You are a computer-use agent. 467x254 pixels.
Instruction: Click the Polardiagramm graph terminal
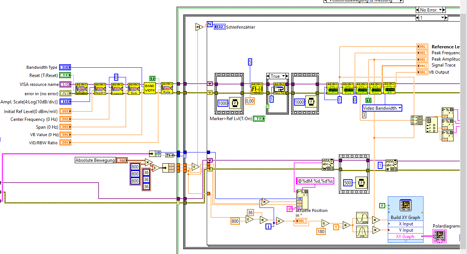point(439,236)
